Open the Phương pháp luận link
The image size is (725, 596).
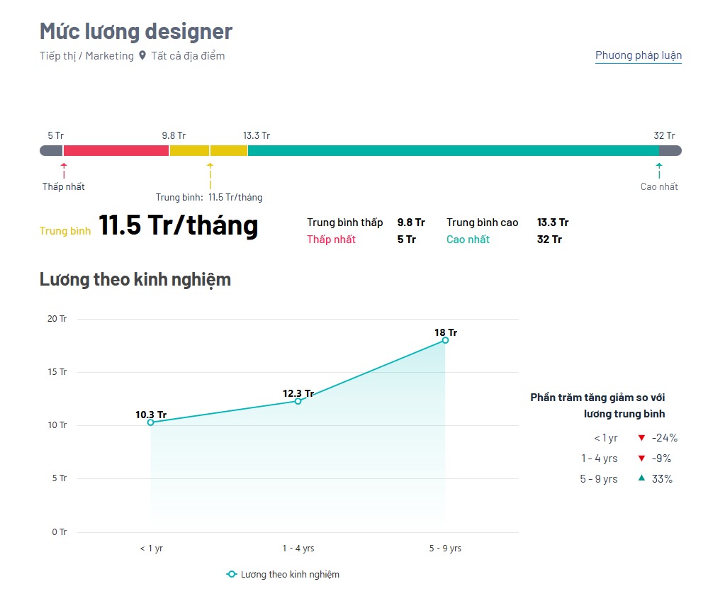click(638, 55)
